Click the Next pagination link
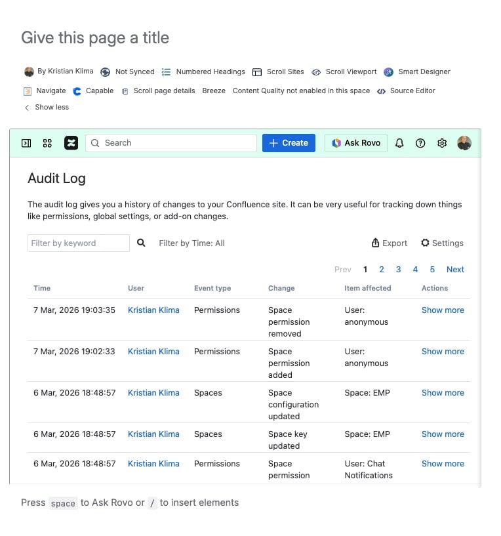This screenshot has width=501, height=536. 455,270
